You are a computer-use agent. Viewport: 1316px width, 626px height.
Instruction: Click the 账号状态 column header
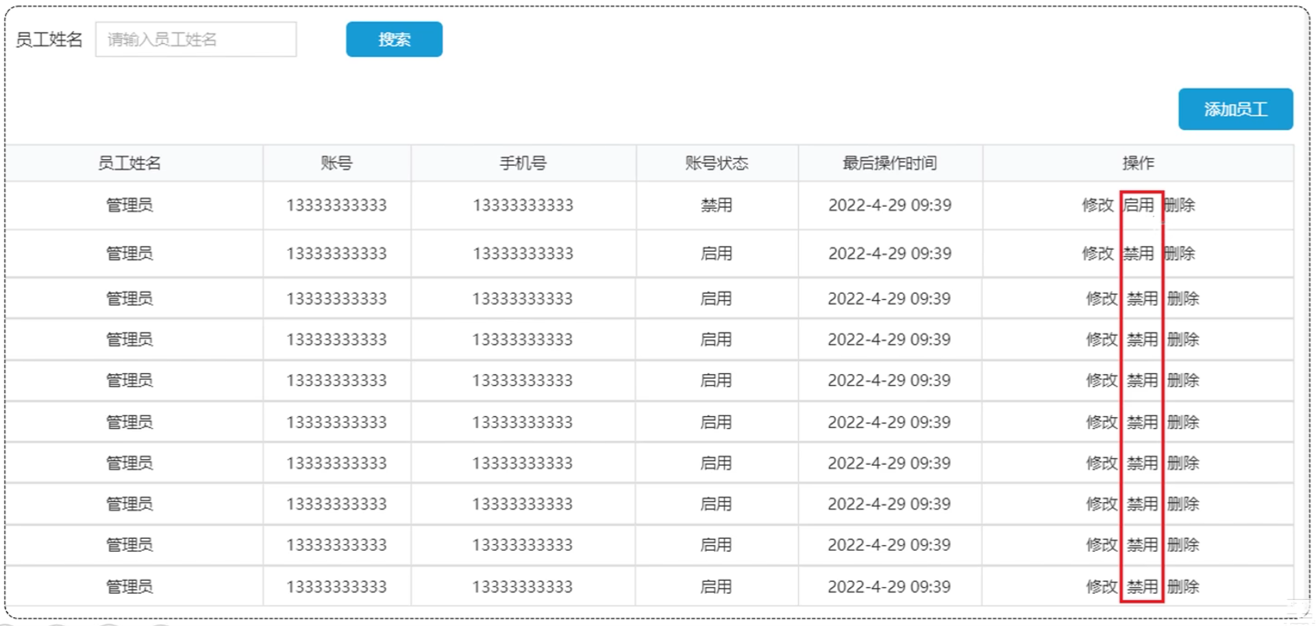[x=717, y=164]
